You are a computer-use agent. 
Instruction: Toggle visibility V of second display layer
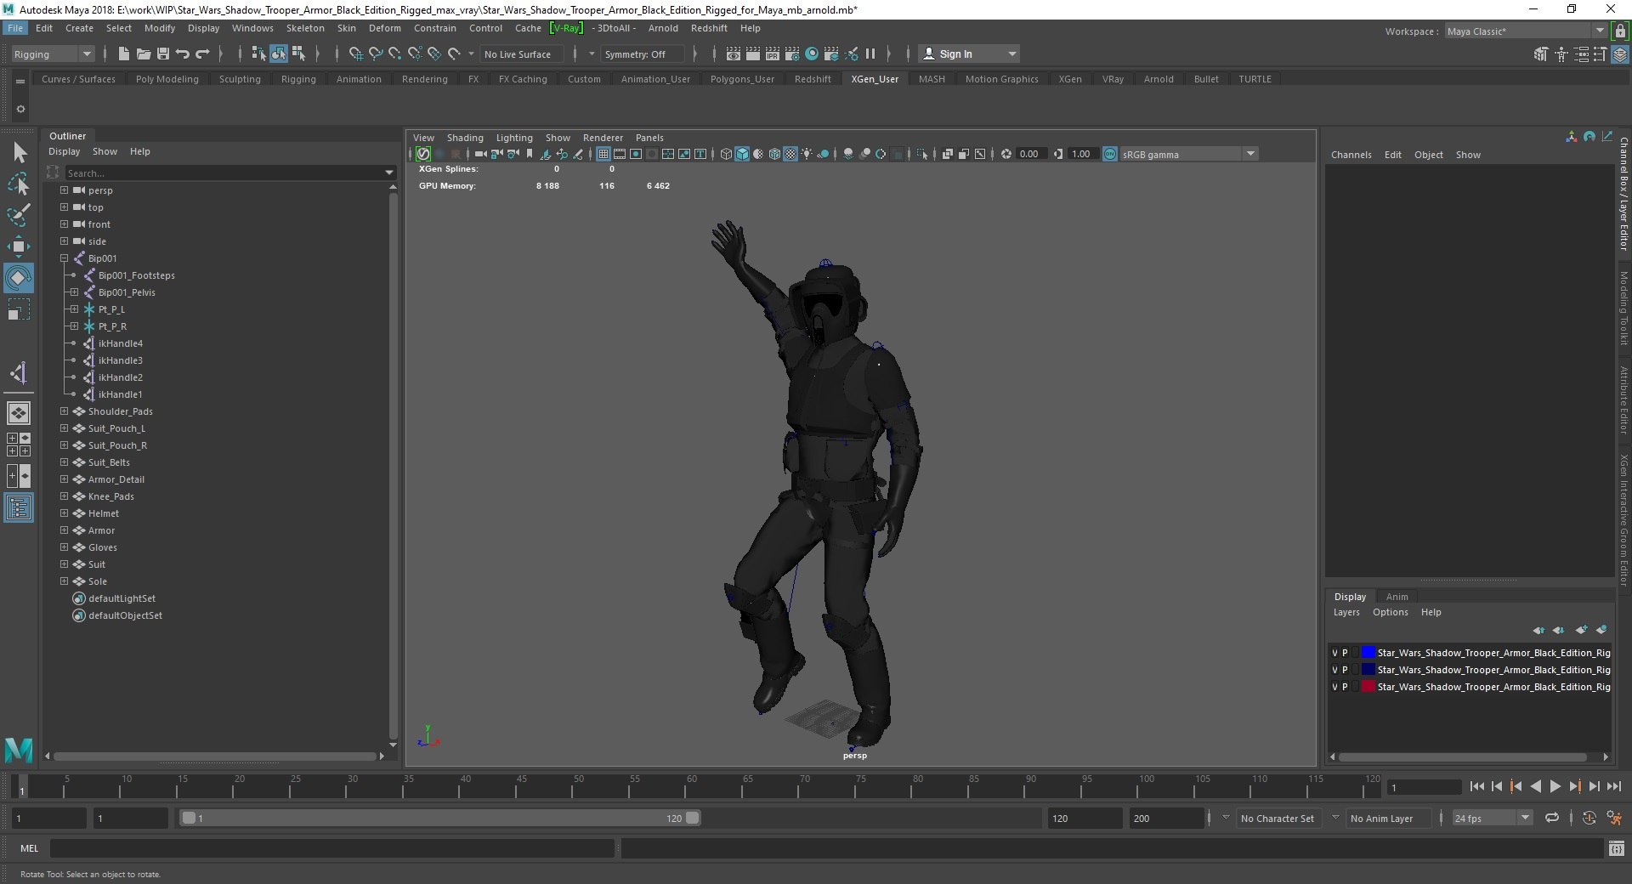click(1334, 670)
